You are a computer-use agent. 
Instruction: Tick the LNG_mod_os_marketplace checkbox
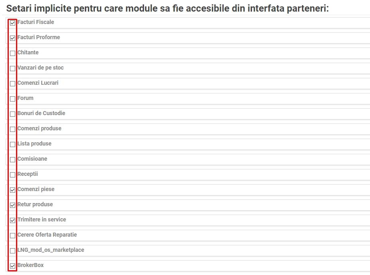pyautogui.click(x=12, y=251)
